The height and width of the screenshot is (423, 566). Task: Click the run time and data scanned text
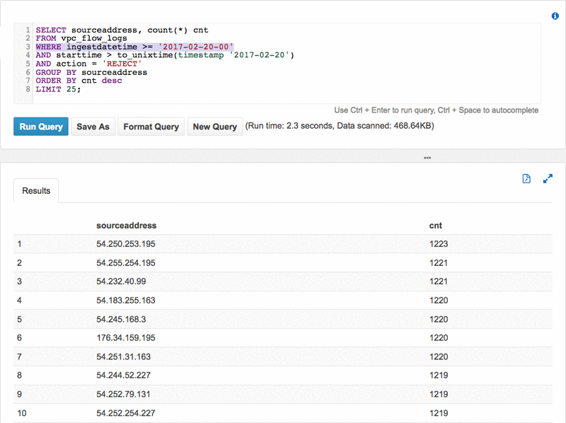point(340,126)
